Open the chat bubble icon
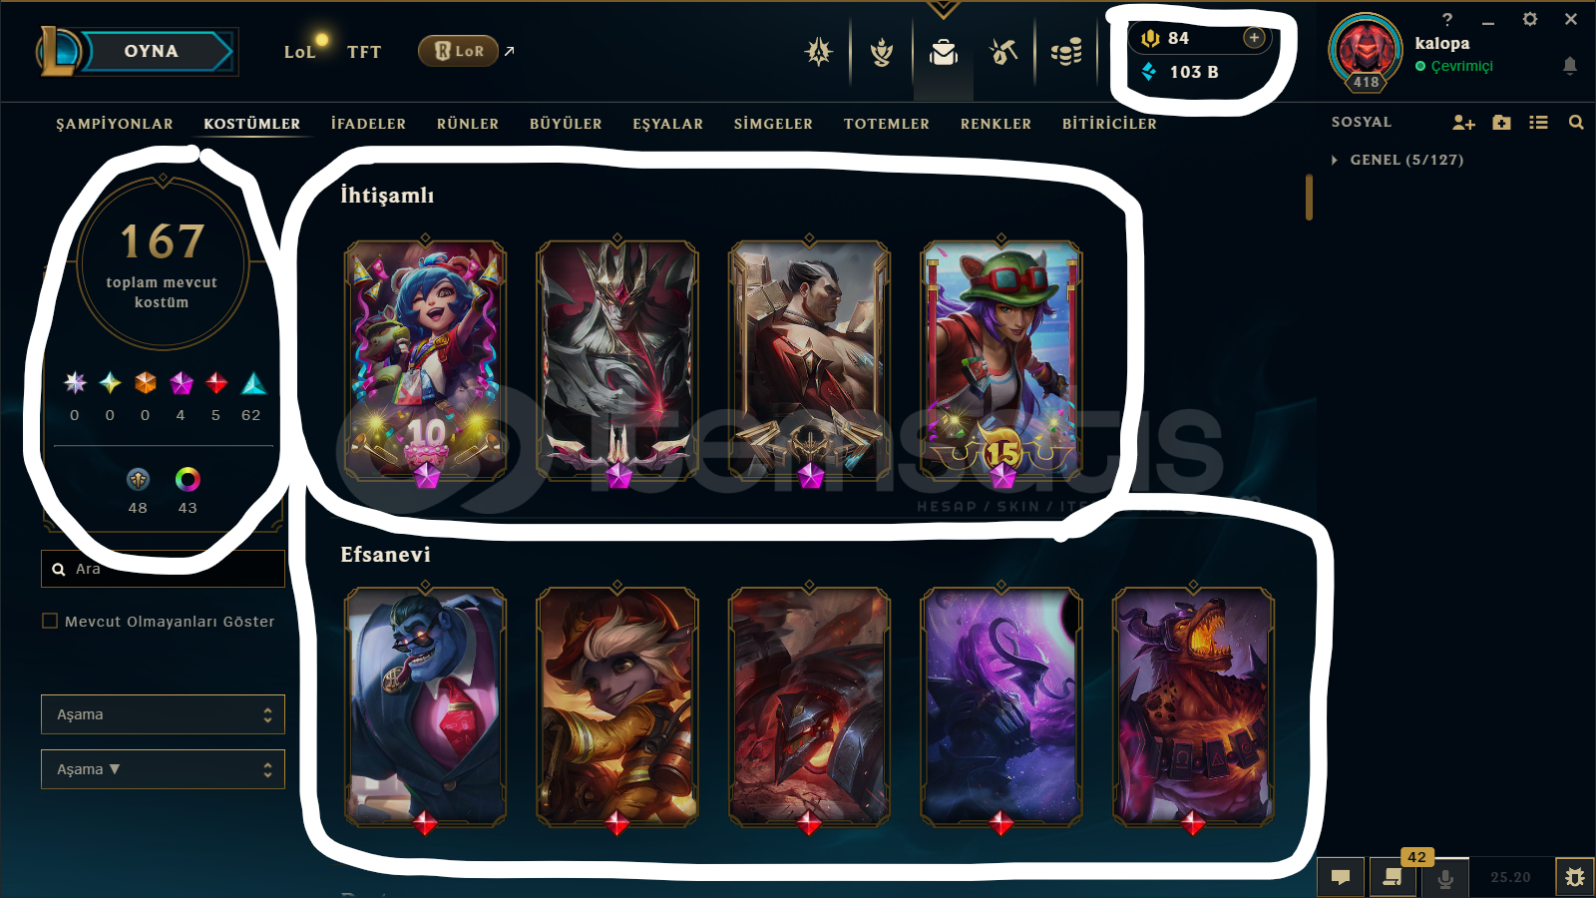 tap(1341, 877)
